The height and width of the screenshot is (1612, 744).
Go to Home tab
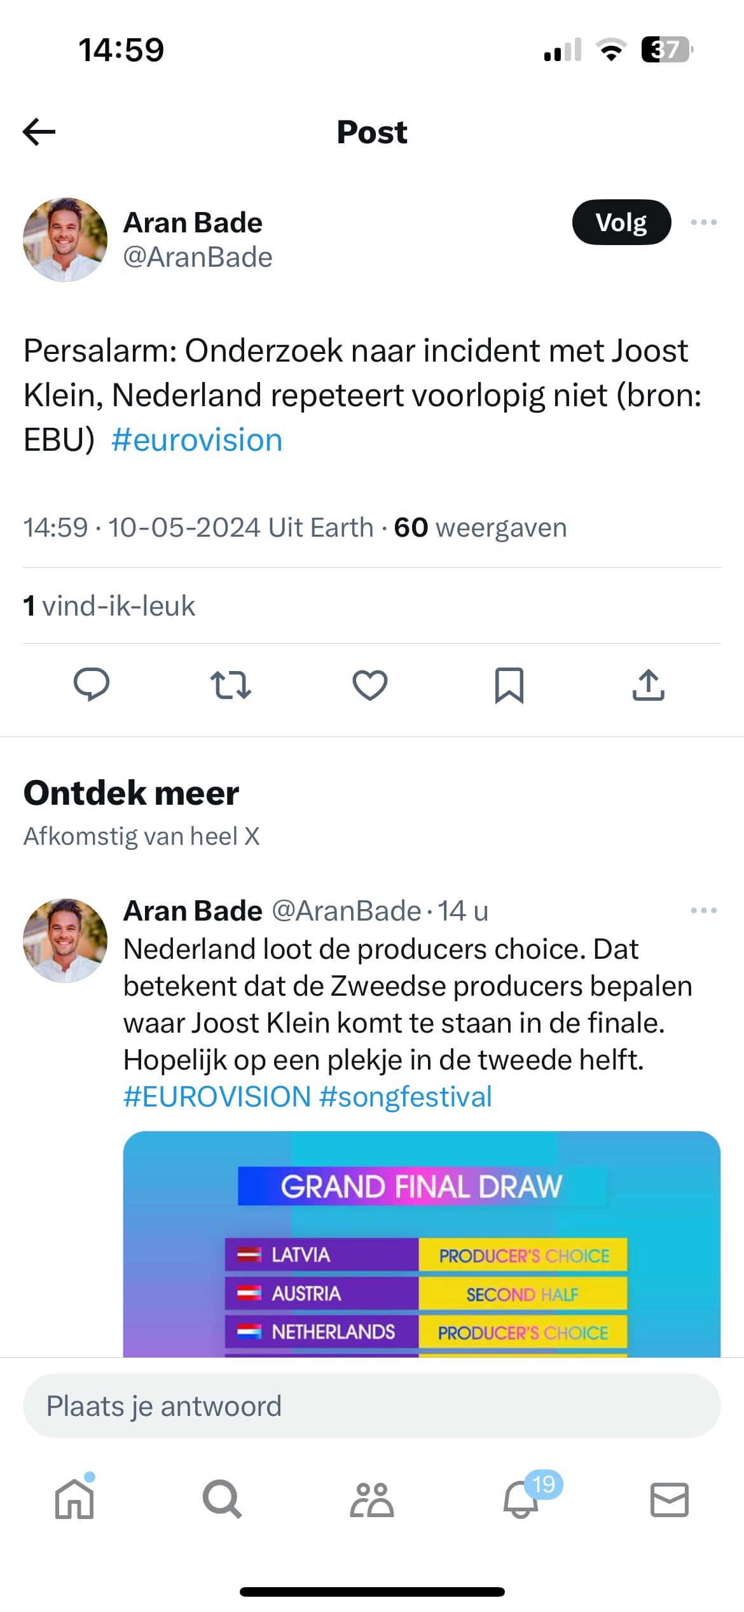[x=75, y=1499]
